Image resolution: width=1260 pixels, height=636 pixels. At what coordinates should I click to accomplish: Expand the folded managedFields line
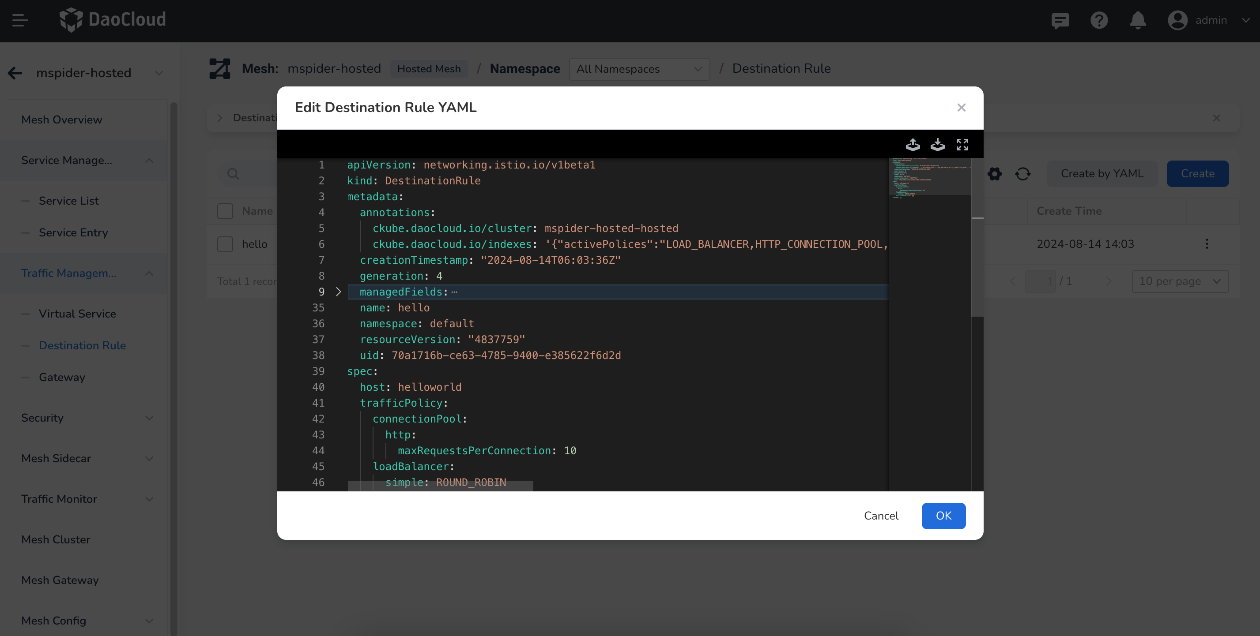click(339, 292)
